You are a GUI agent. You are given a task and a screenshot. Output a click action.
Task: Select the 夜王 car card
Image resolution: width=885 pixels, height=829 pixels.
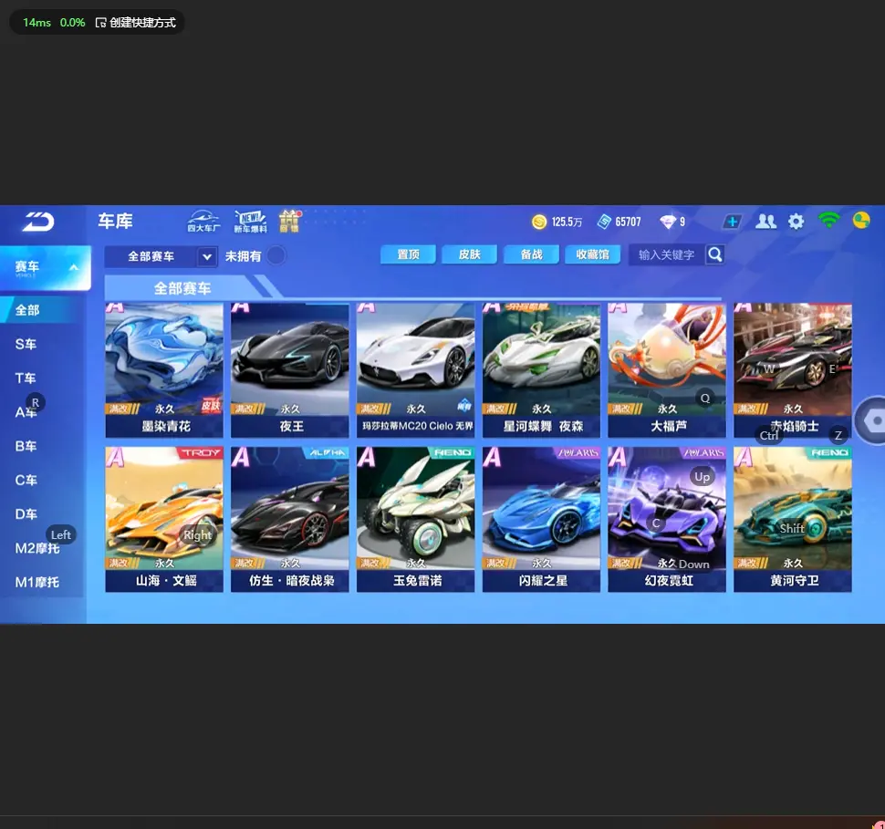pos(290,370)
